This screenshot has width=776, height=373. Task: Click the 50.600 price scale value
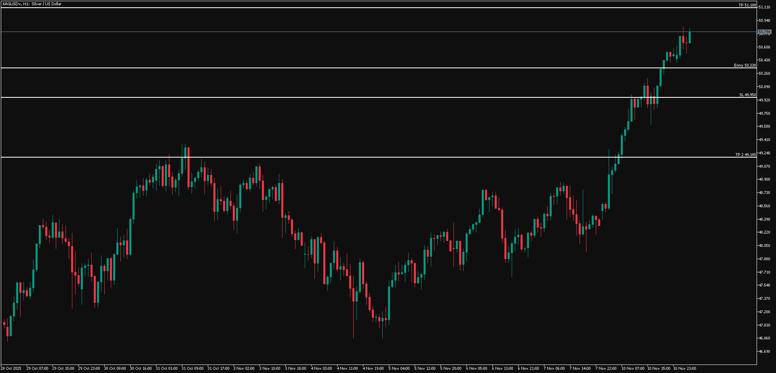click(x=764, y=47)
